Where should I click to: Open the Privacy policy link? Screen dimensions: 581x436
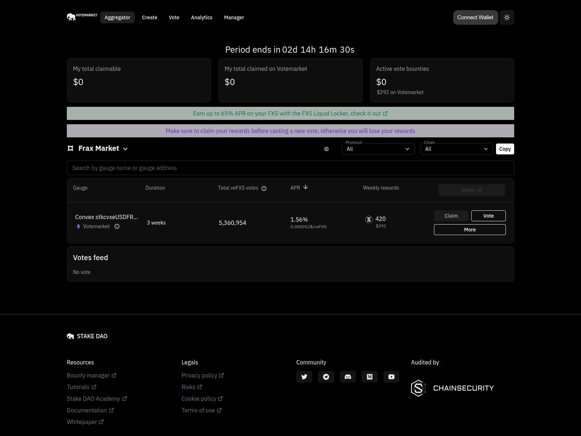203,375
